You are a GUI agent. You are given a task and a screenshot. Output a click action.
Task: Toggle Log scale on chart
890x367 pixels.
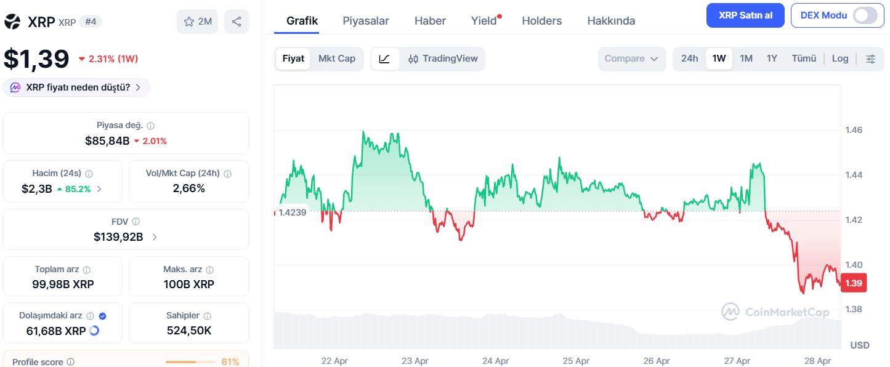click(840, 58)
